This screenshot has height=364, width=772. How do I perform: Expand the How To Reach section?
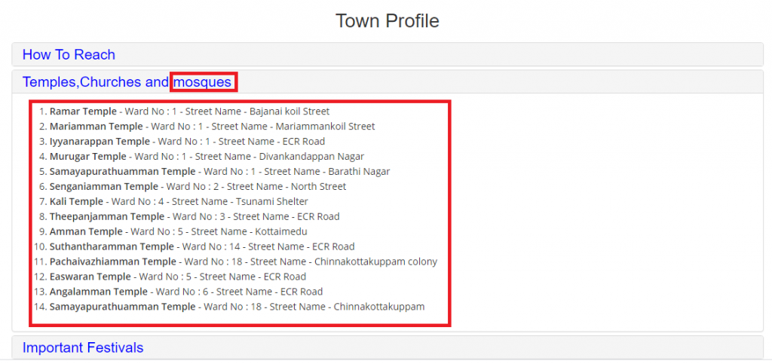click(69, 54)
